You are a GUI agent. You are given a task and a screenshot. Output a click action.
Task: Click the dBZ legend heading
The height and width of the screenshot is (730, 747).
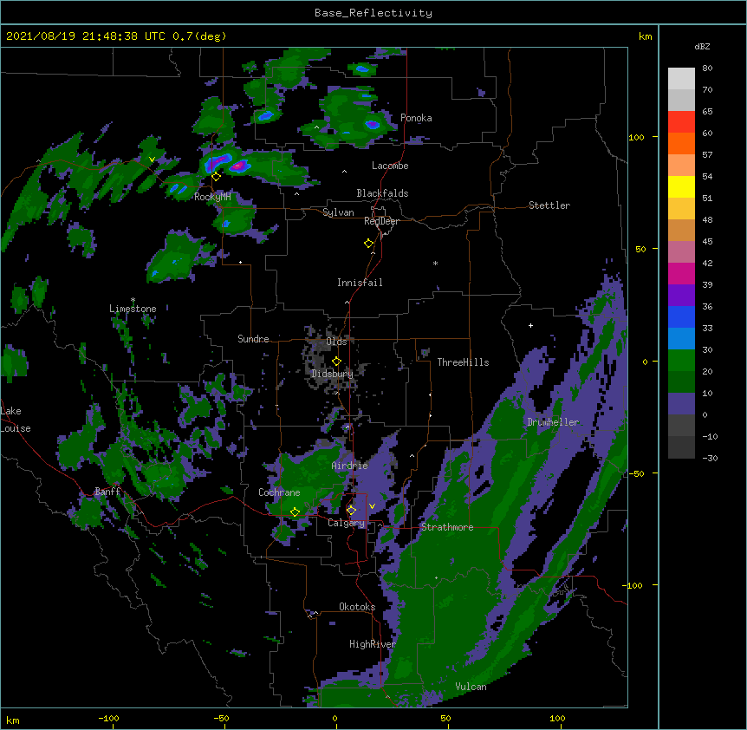click(x=702, y=46)
